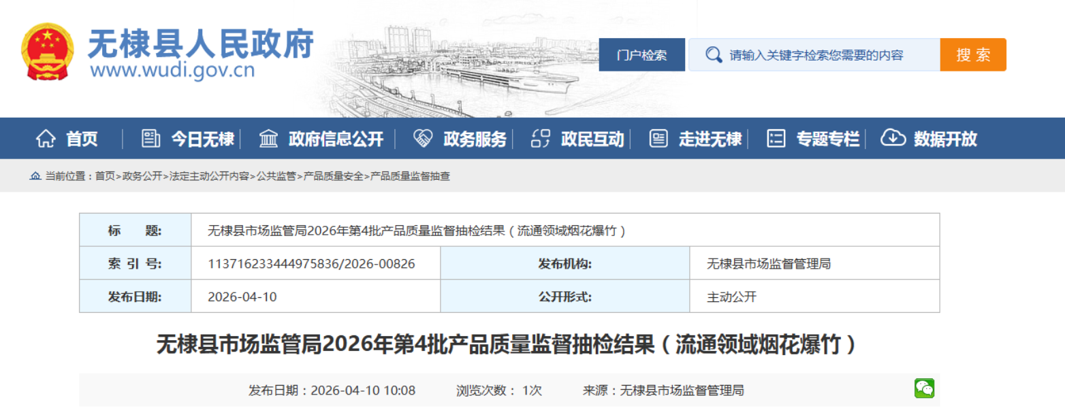Click the handshake icon beside 政务服务
The image size is (1065, 419).
(x=423, y=139)
